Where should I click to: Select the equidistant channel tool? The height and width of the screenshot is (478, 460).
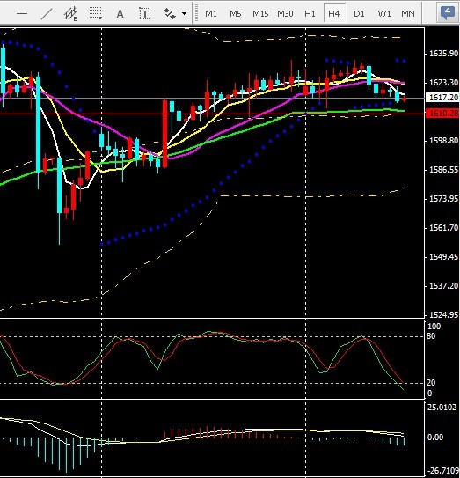pyautogui.click(x=70, y=14)
